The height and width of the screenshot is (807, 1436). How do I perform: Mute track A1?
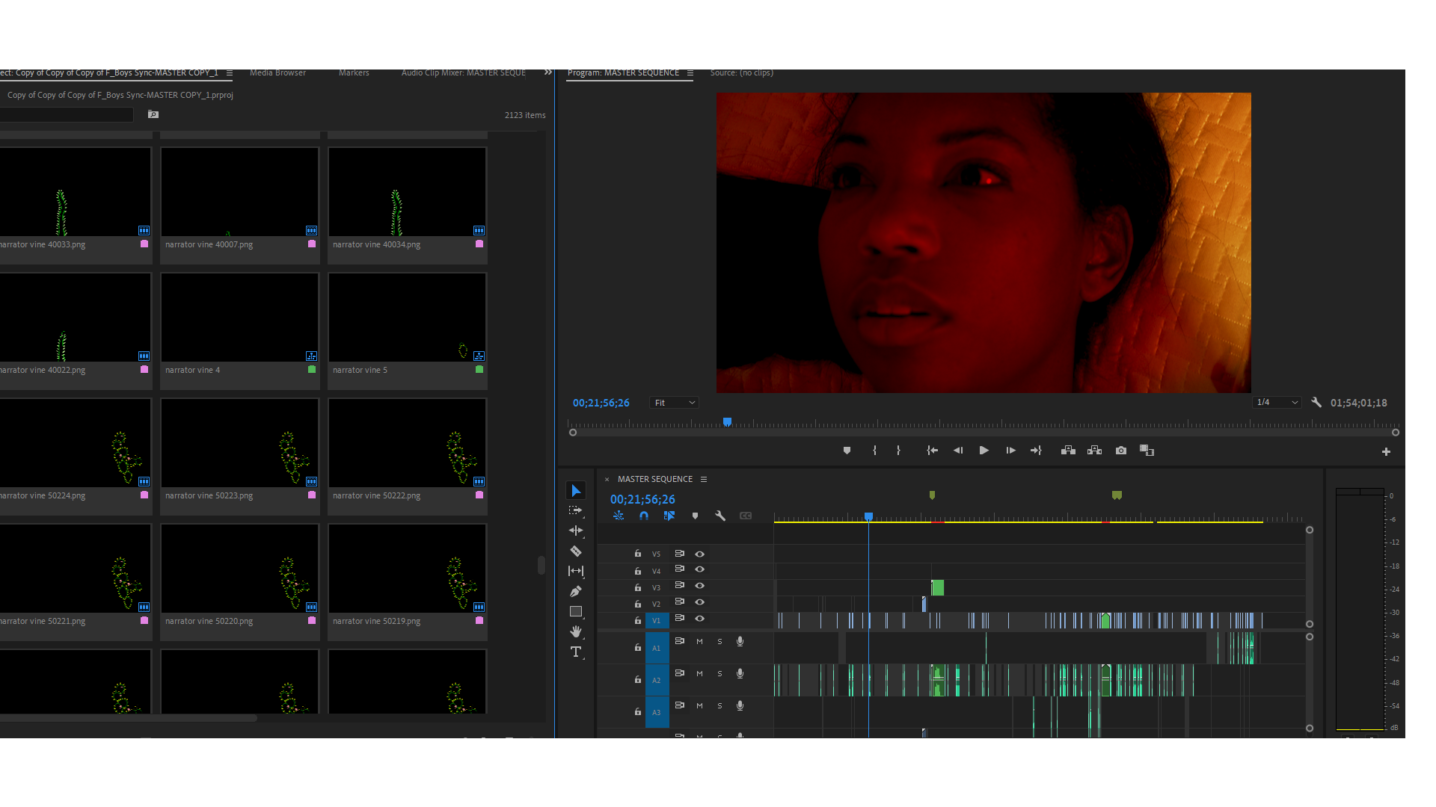(x=699, y=642)
